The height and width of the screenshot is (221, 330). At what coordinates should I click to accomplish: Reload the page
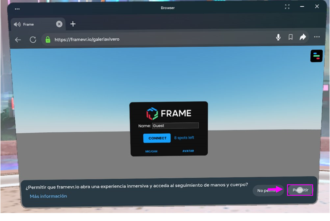[33, 40]
